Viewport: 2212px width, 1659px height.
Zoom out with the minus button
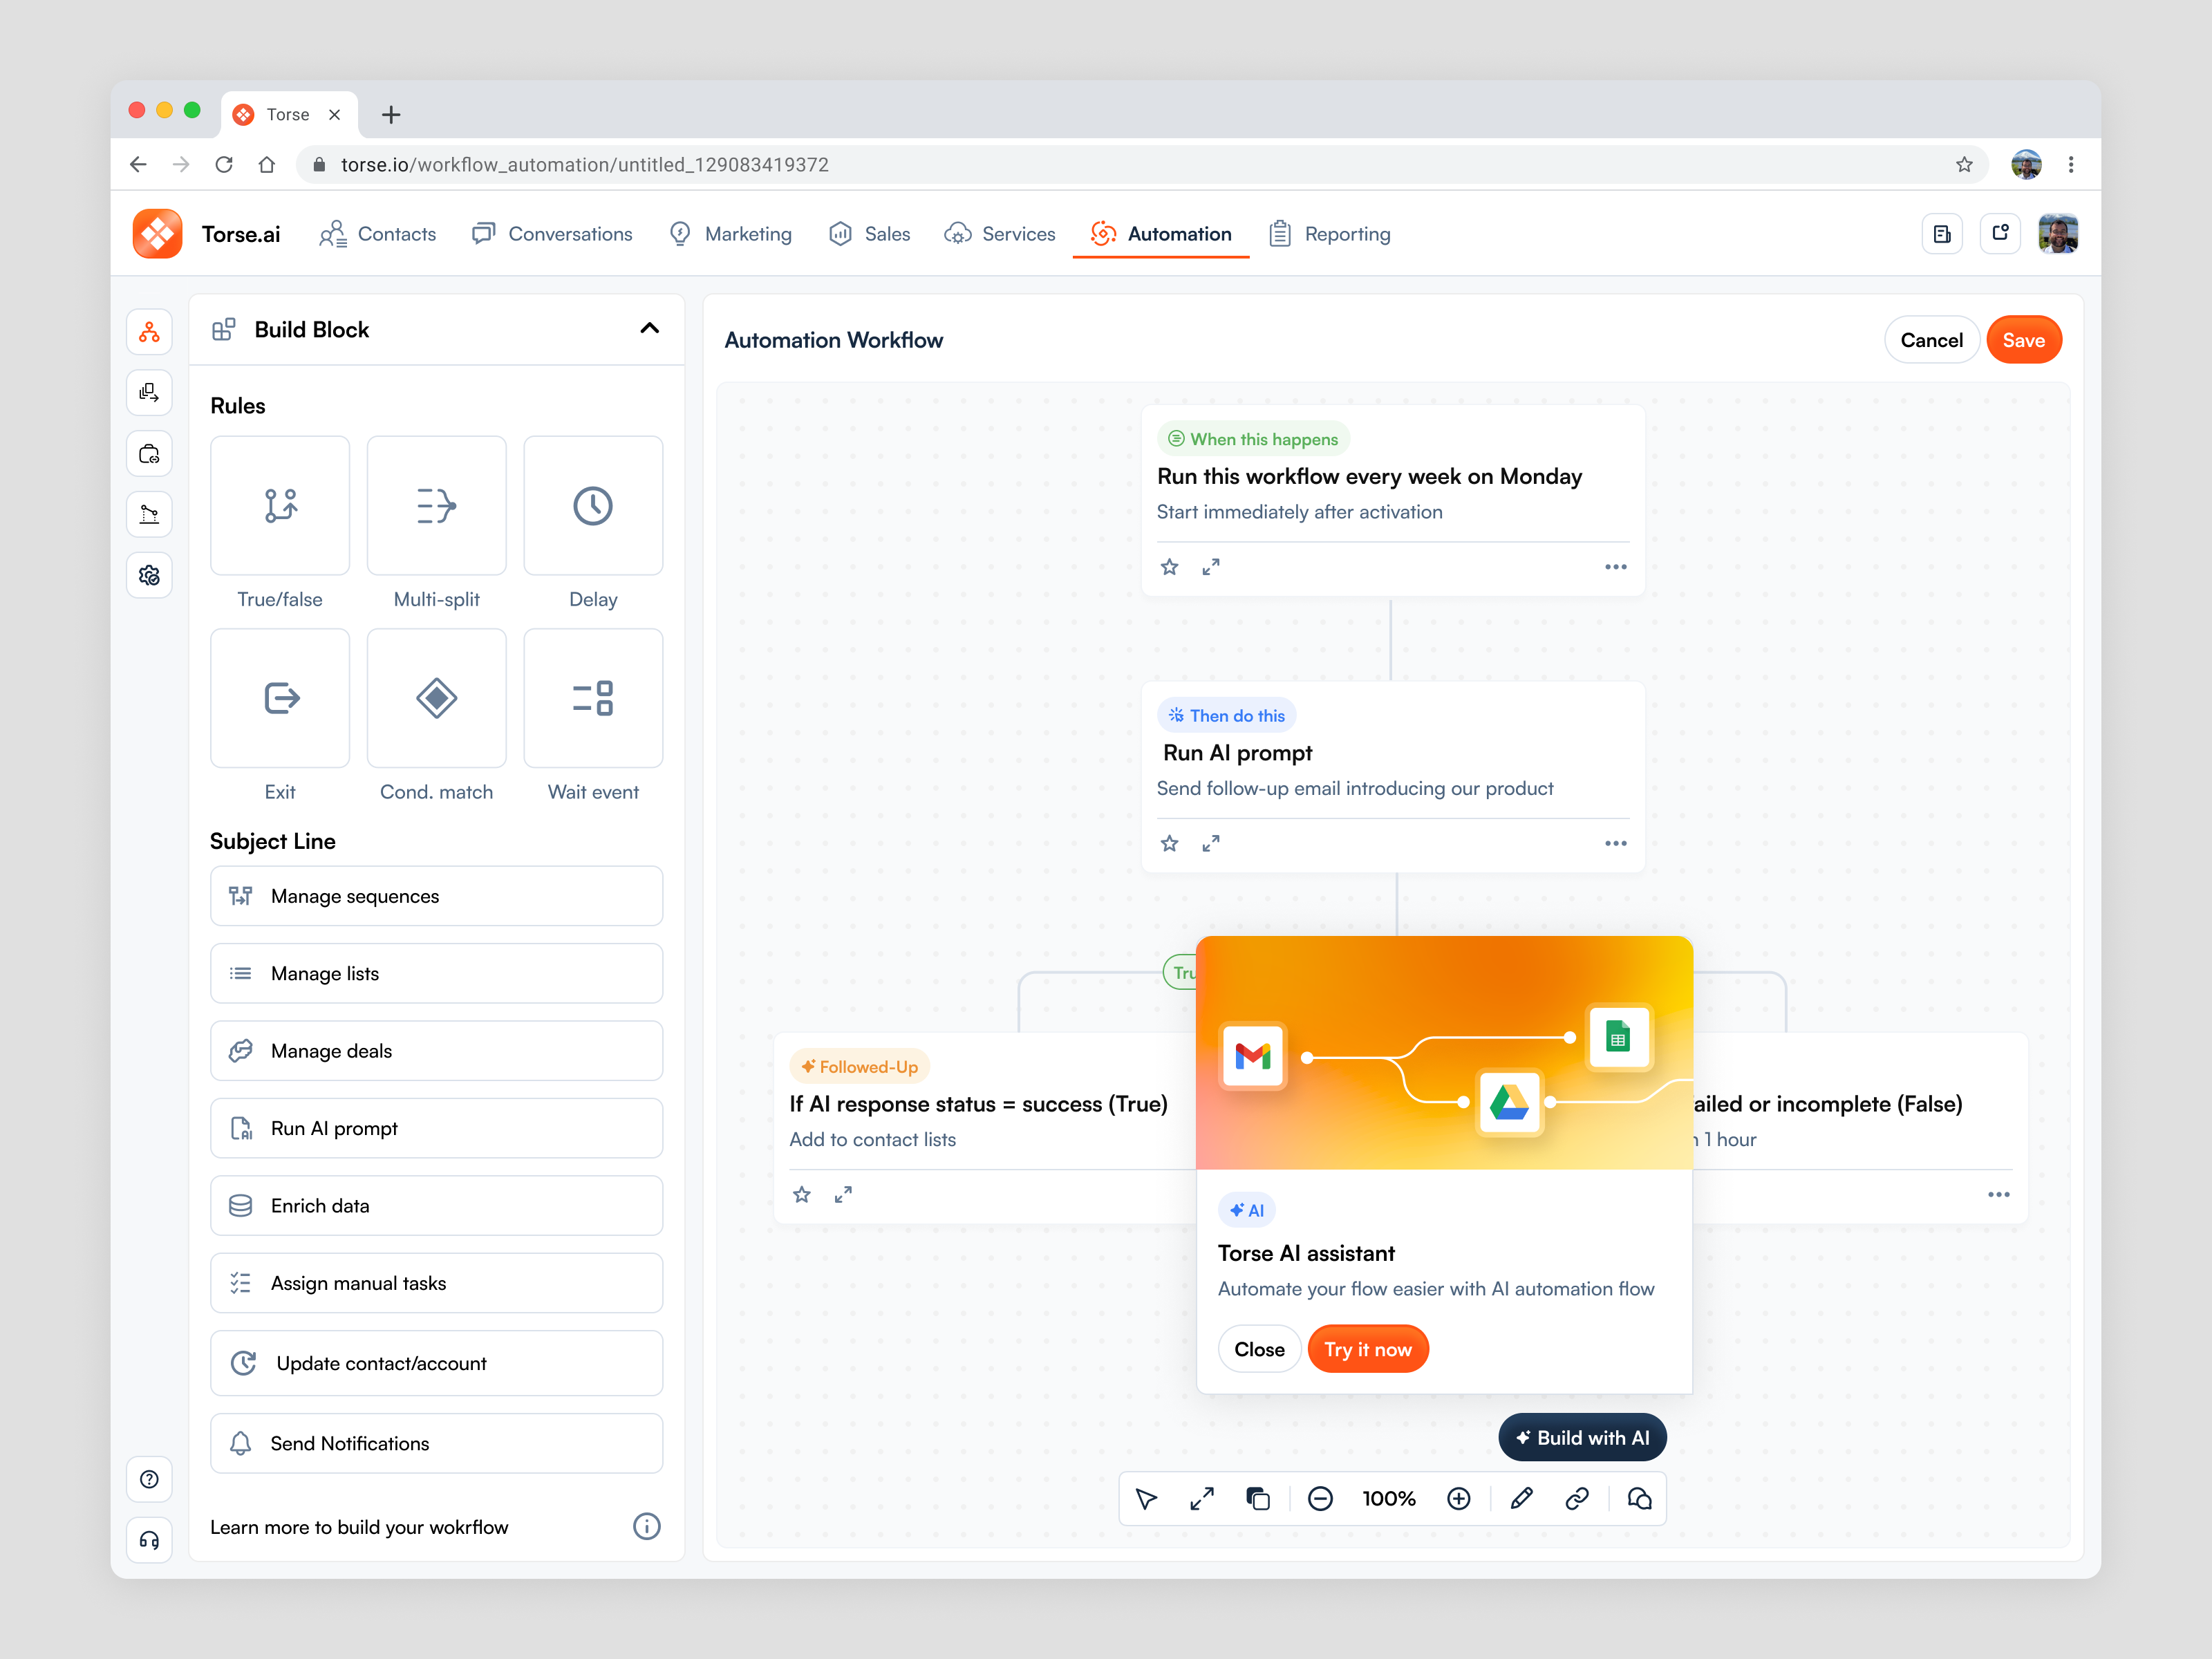[1320, 1499]
